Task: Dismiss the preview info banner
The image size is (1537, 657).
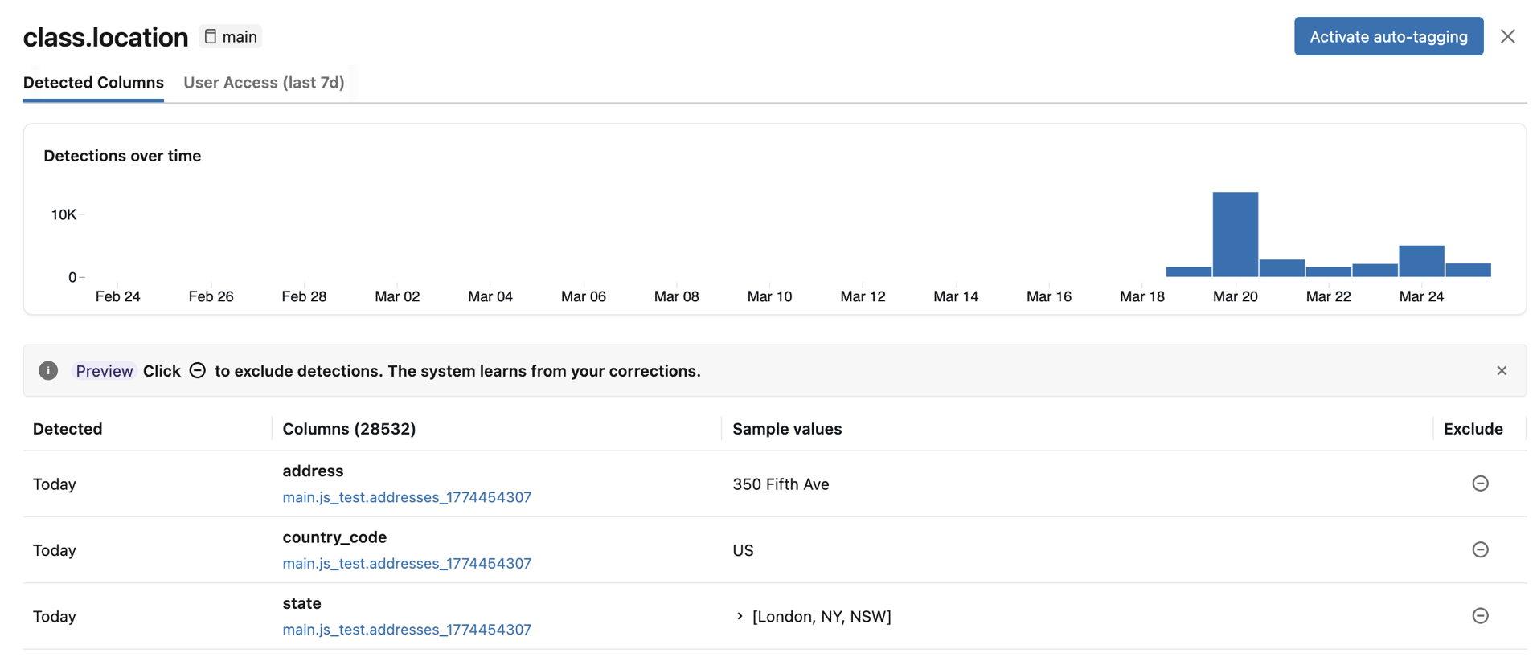Action: coord(1501,370)
